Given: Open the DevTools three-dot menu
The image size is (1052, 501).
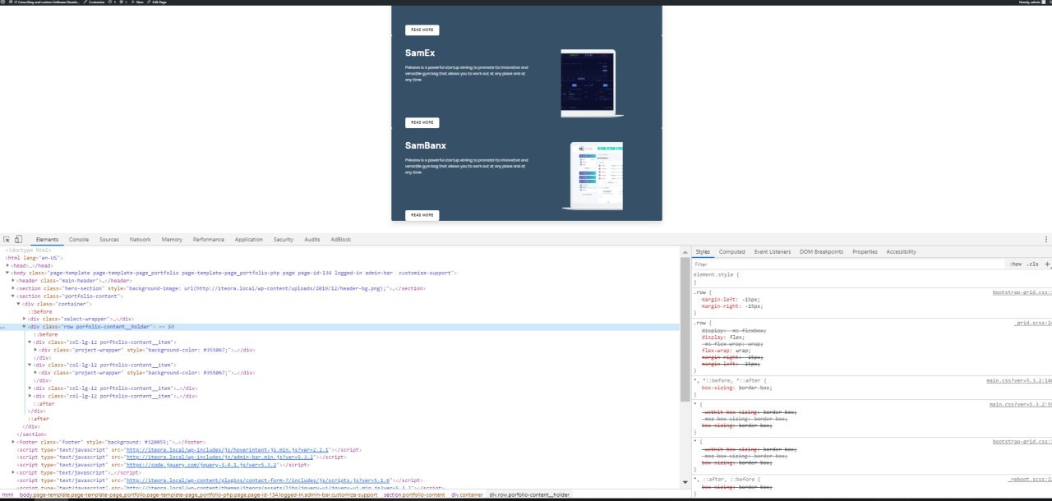Looking at the screenshot, I should pos(1046,239).
